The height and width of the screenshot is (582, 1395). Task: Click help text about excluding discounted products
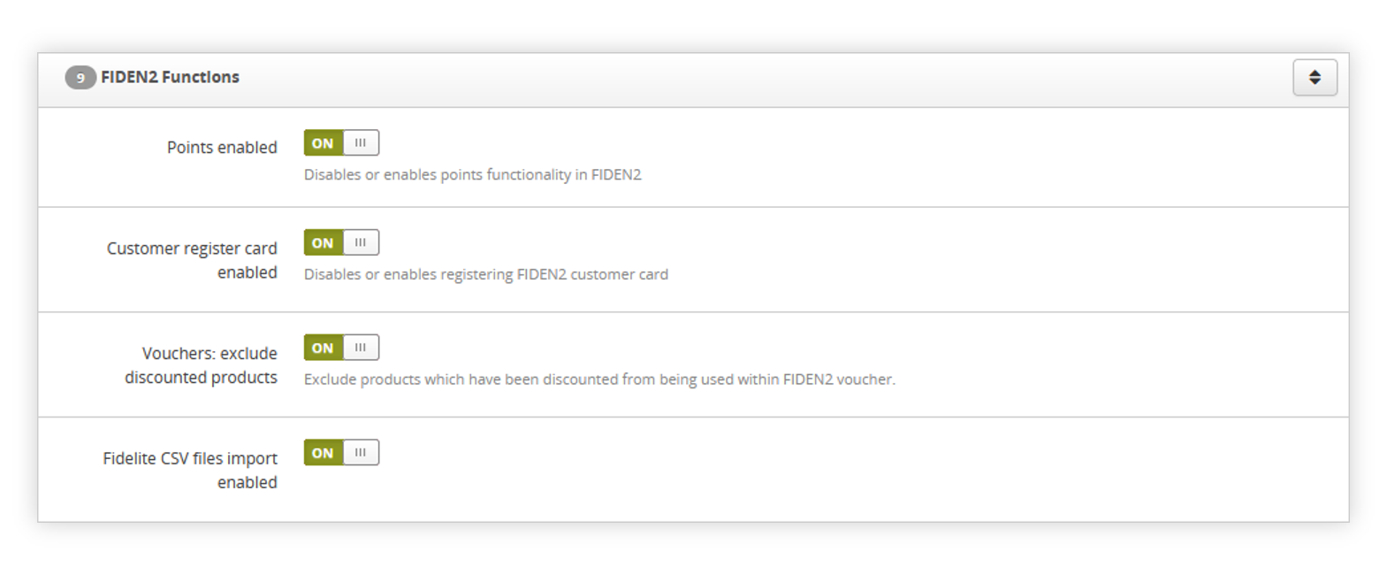599,379
